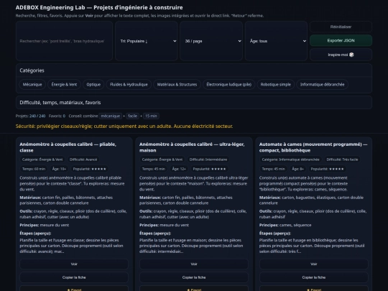
Task: Click Voir on Anémomètre ultra-léger, maison card
Action: tap(194, 264)
